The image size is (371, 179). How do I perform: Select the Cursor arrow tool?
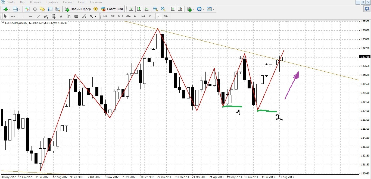pyautogui.click(x=5, y=16)
